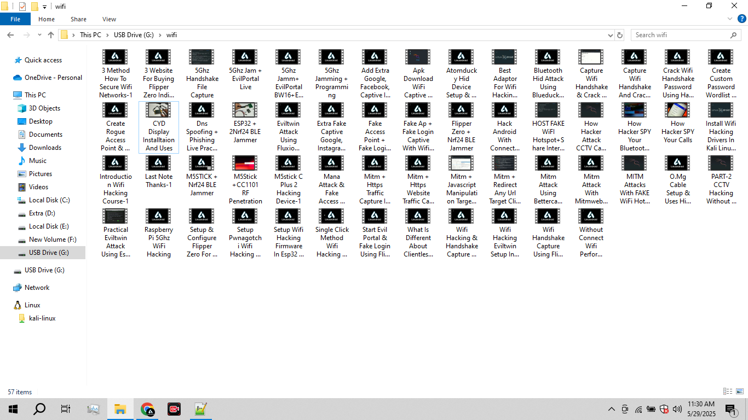Switch to the Share ribbon tab
This screenshot has height=420, width=748.
(78, 19)
